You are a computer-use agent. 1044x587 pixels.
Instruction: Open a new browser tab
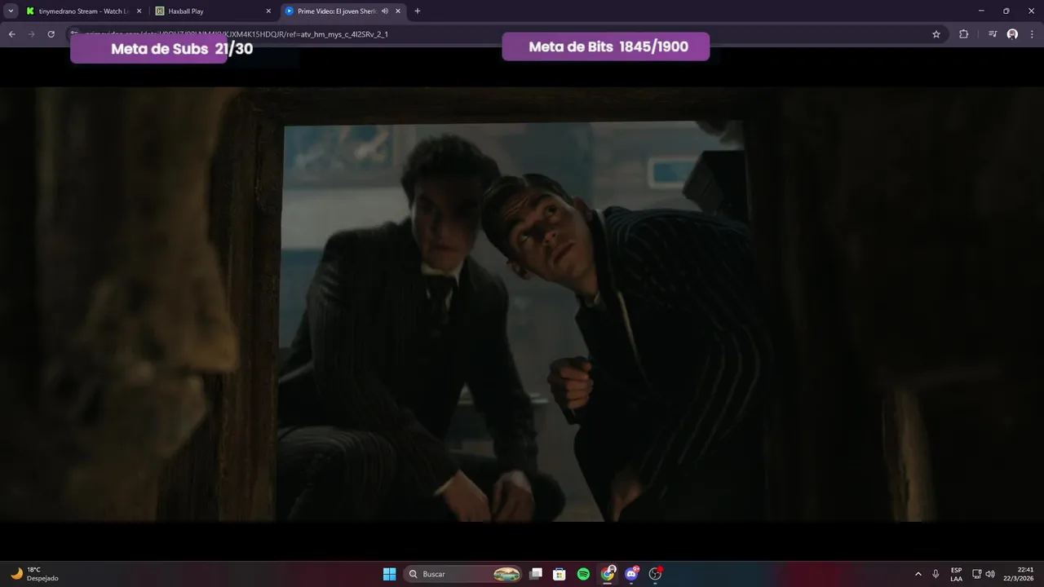click(418, 11)
